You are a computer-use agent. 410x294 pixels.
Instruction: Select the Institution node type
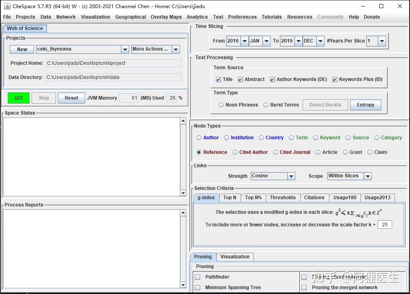[226, 138]
